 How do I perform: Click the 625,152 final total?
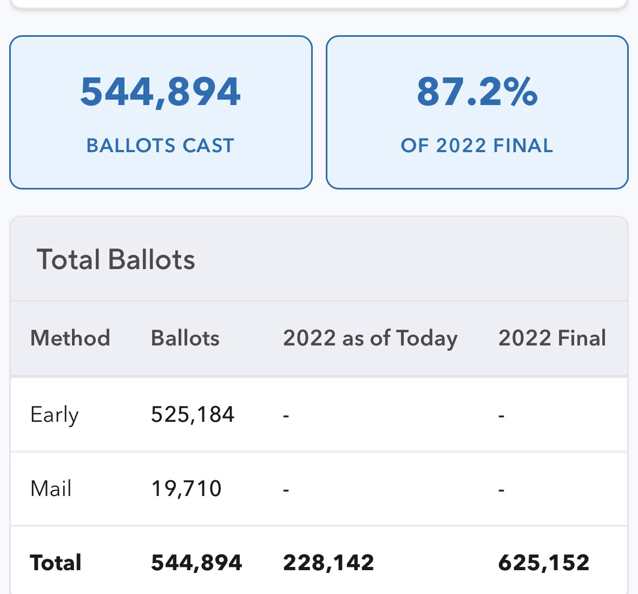544,563
